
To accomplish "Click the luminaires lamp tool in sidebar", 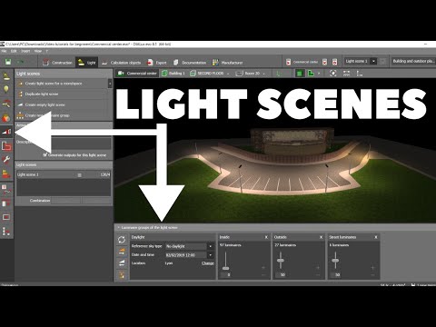I will pyautogui.click(x=6, y=75).
